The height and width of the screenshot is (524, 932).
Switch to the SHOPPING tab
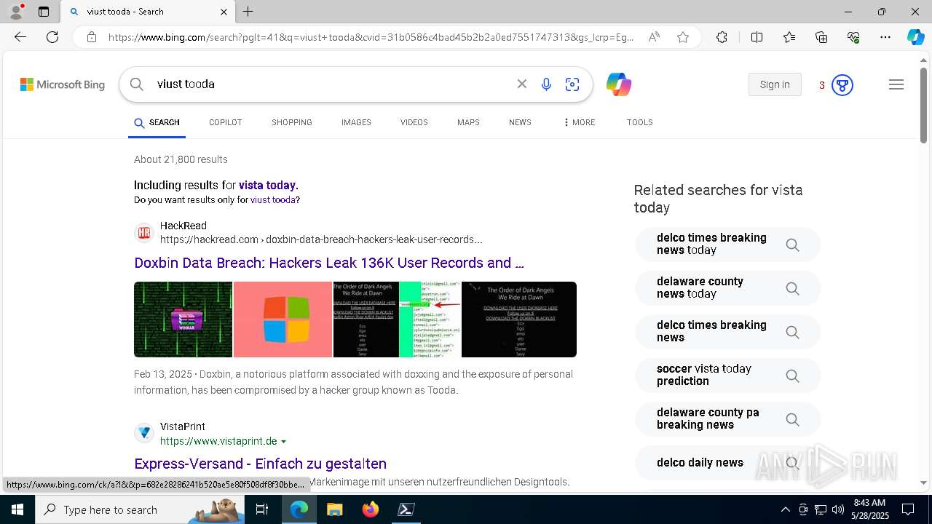tap(292, 122)
